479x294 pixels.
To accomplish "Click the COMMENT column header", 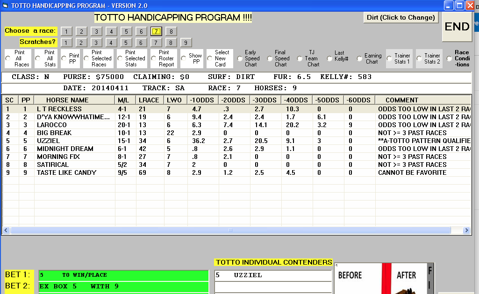I will coord(423,100).
